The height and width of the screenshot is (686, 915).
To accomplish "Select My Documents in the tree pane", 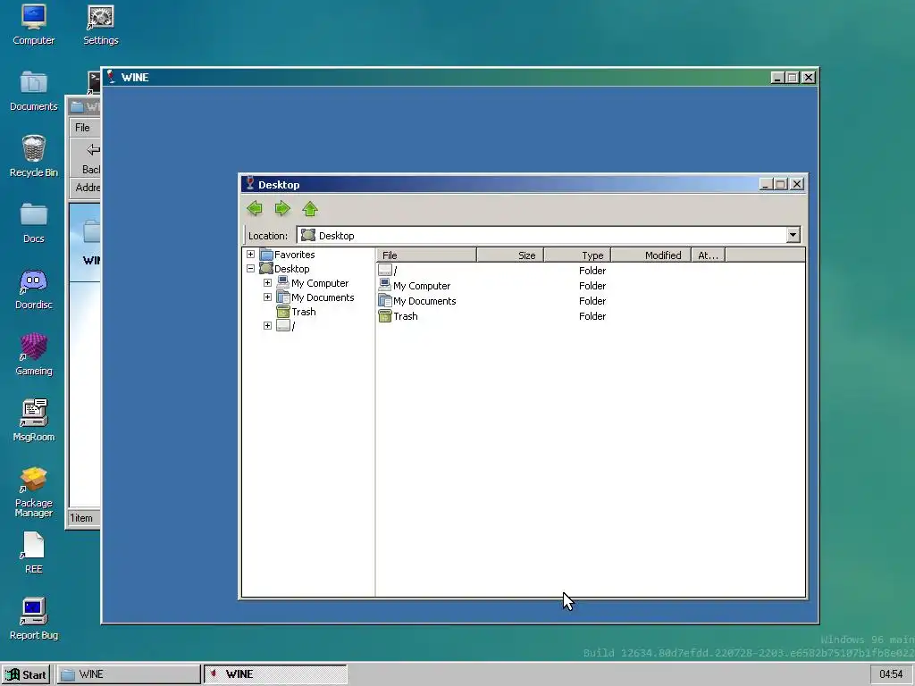I will 315,297.
